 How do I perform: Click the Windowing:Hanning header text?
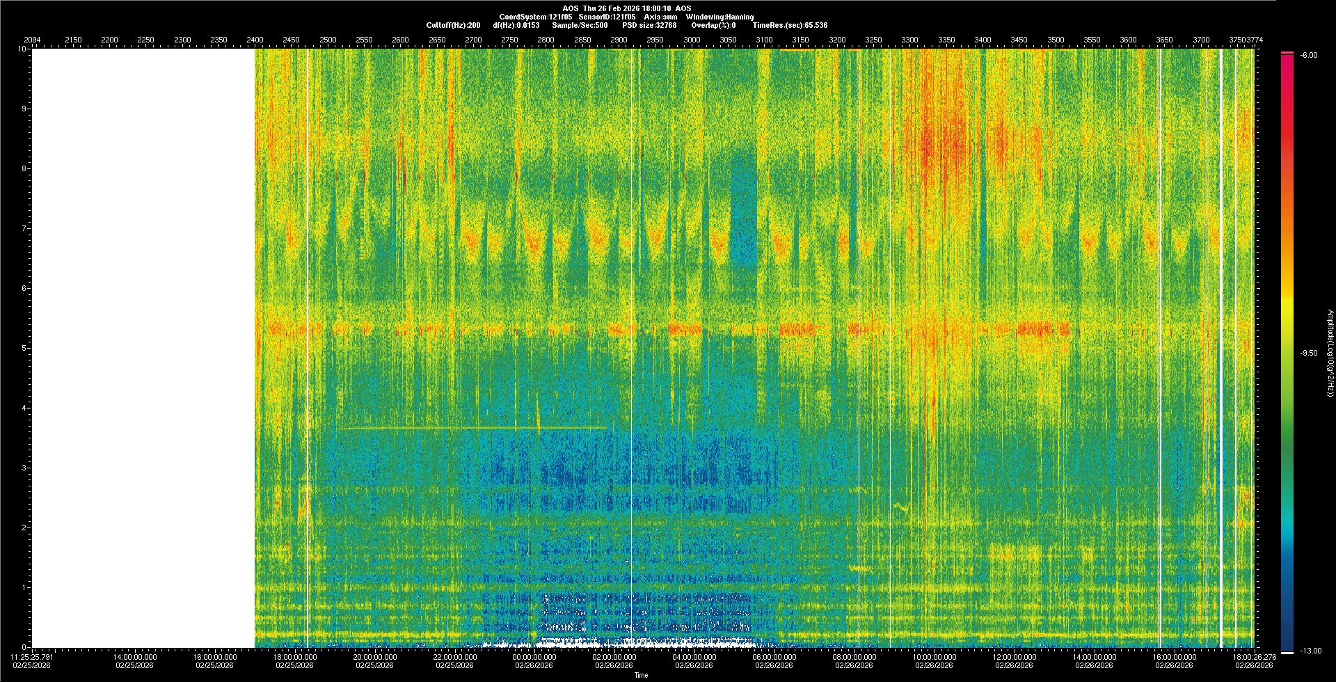coord(719,17)
